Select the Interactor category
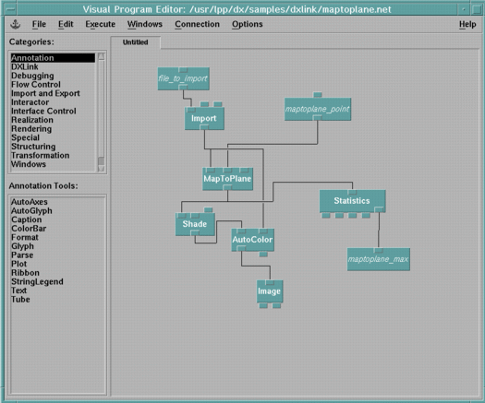Screen dimensions: 485x403 click(53, 102)
